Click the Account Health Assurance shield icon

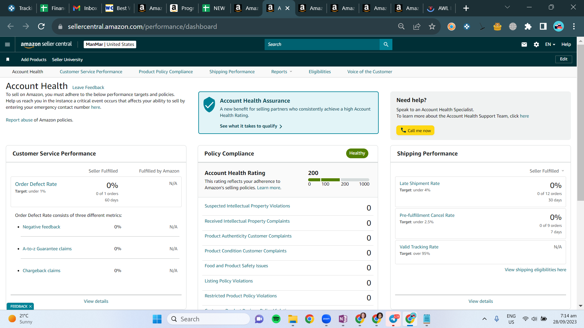point(209,105)
